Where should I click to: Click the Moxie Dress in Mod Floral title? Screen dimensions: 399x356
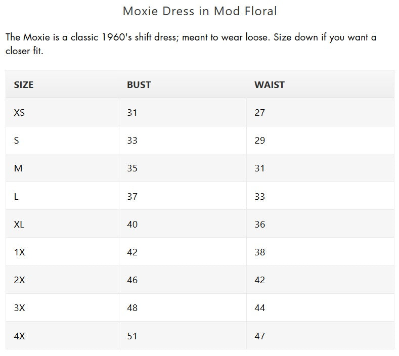200,11
